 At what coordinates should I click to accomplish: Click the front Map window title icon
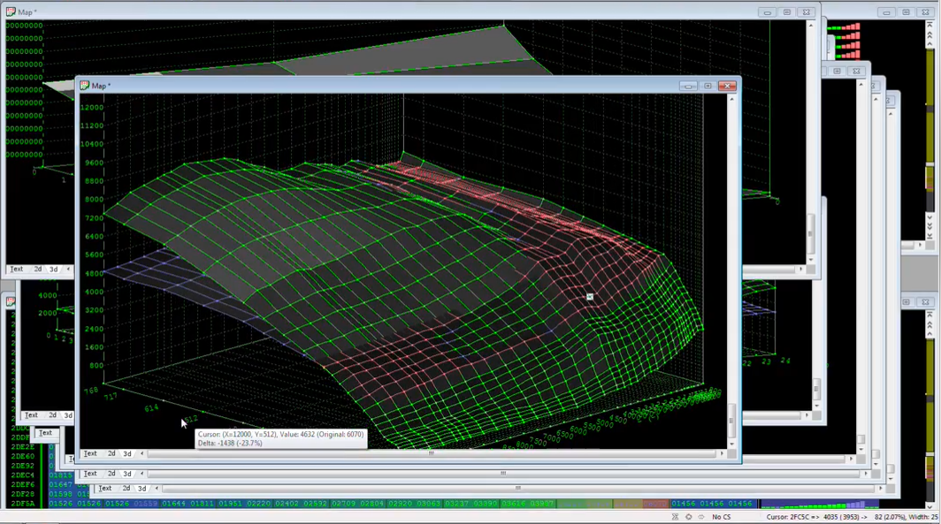point(85,86)
